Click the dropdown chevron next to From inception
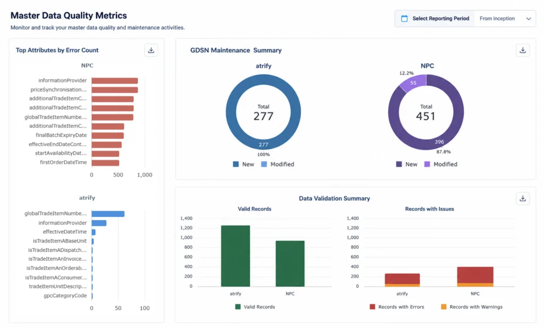544x328 pixels. click(x=529, y=19)
